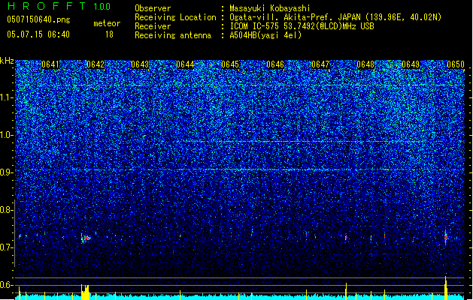Click the meteor count 18
Viewport: 473px width, 300px height.
[x=109, y=34]
